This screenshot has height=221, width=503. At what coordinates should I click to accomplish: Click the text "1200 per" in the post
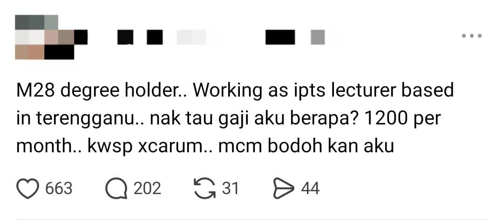pyautogui.click(x=403, y=119)
